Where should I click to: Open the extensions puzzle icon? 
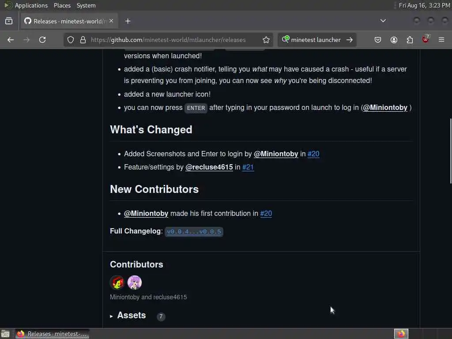point(410,40)
